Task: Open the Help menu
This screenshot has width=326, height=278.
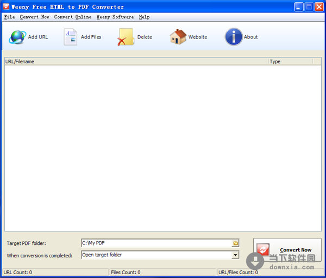Action: point(145,17)
